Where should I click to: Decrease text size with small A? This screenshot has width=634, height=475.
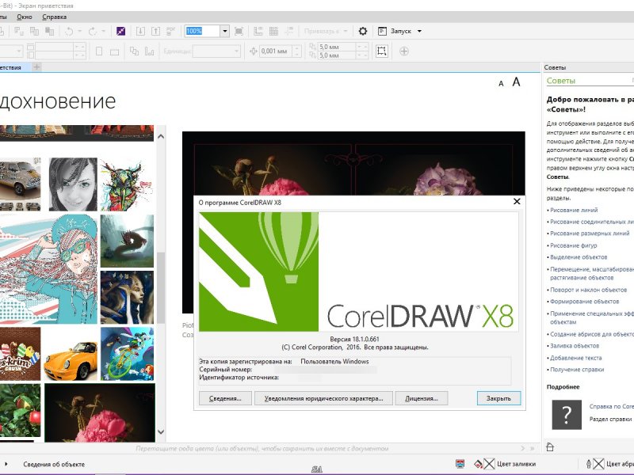click(501, 84)
